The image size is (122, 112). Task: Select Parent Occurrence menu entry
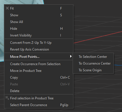coord(39,105)
